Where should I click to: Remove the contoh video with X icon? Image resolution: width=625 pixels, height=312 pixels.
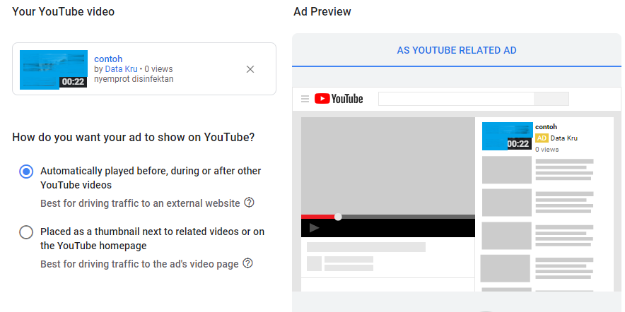(250, 69)
